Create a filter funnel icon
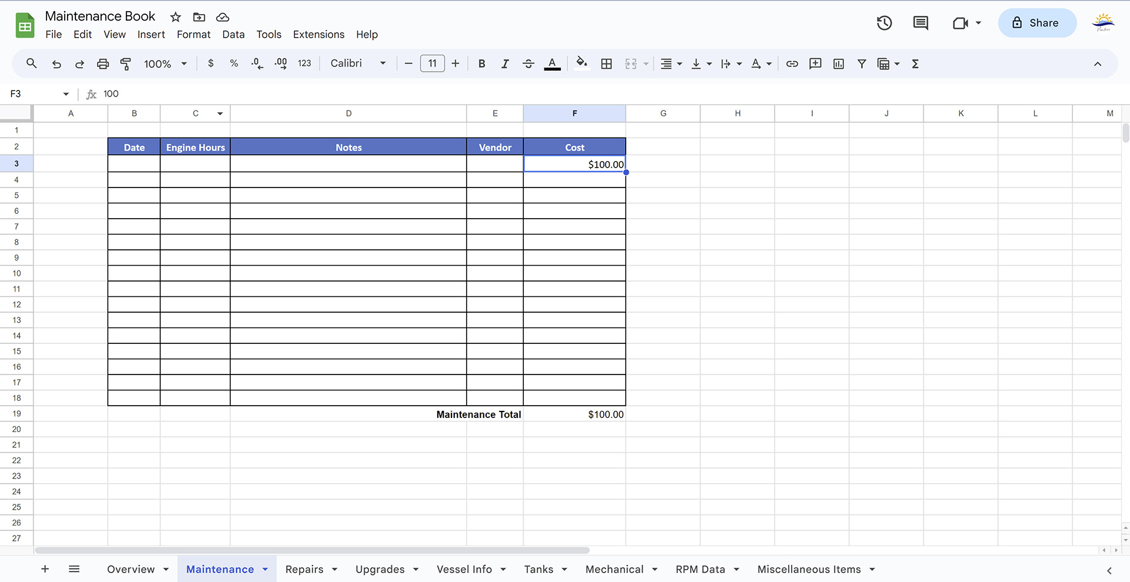 click(862, 63)
